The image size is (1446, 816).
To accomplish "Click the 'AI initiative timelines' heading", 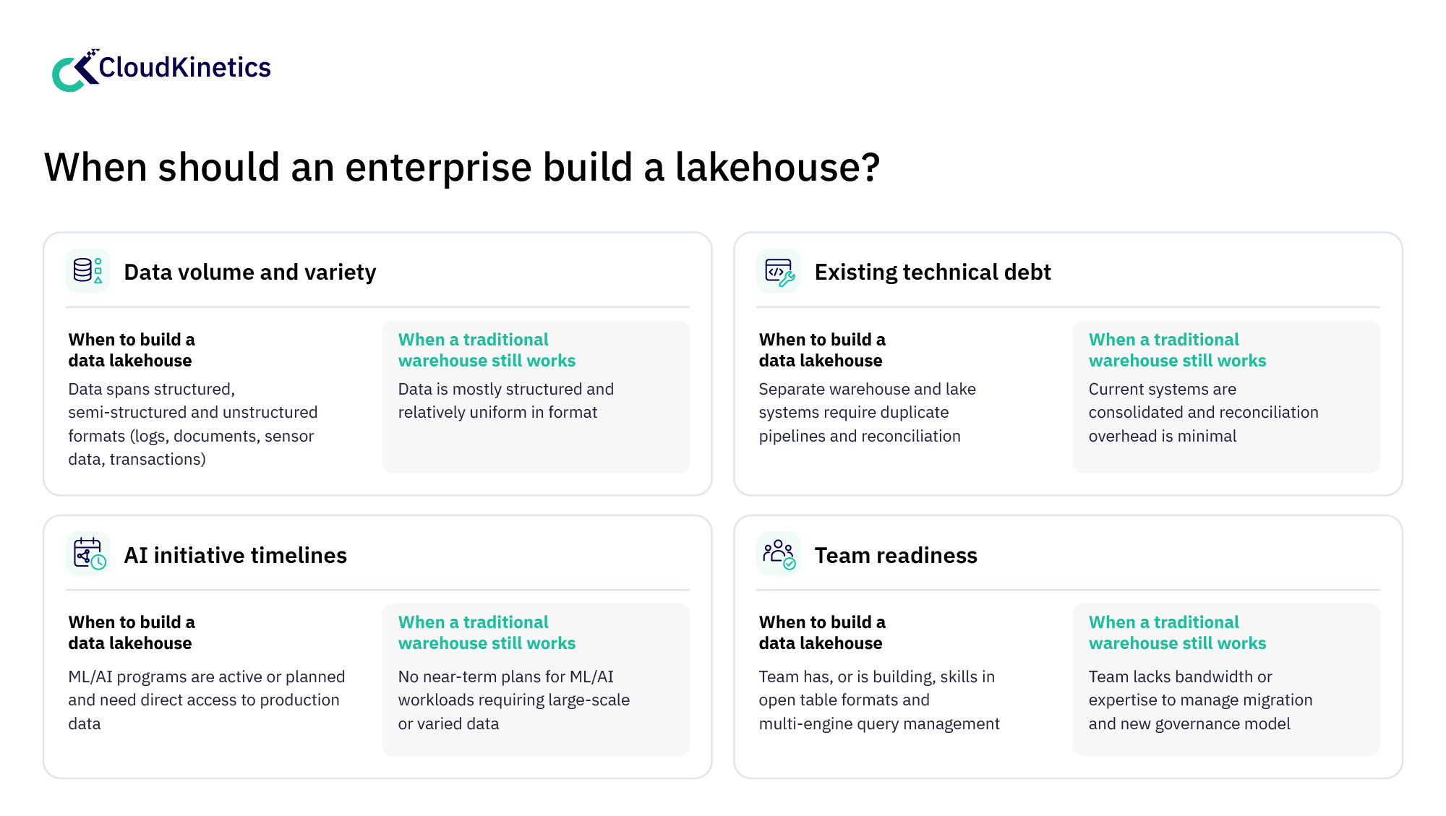I will tap(235, 555).
